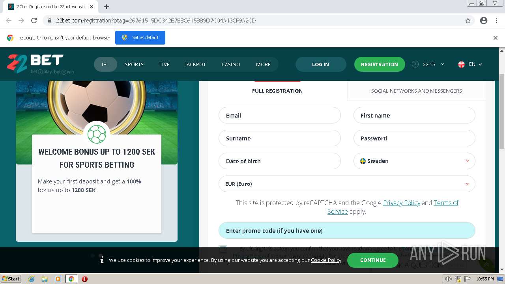Open the Chrome three-dot menu
This screenshot has width=505, height=284.
pos(496,21)
